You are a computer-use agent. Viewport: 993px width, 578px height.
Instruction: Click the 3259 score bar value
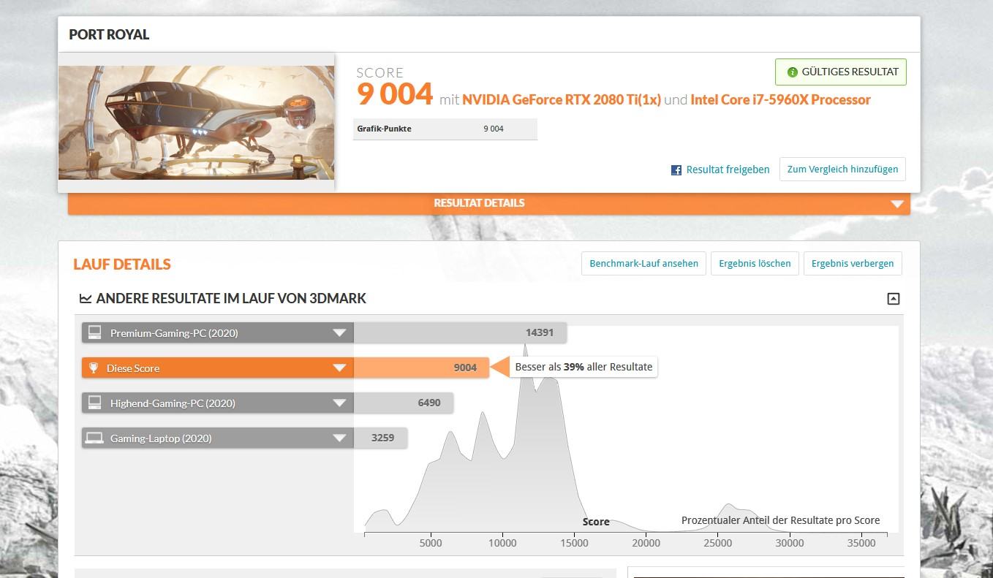point(382,438)
